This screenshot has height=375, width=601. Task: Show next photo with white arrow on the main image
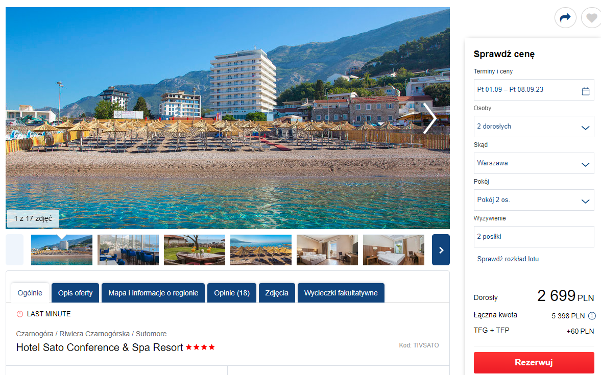point(429,118)
